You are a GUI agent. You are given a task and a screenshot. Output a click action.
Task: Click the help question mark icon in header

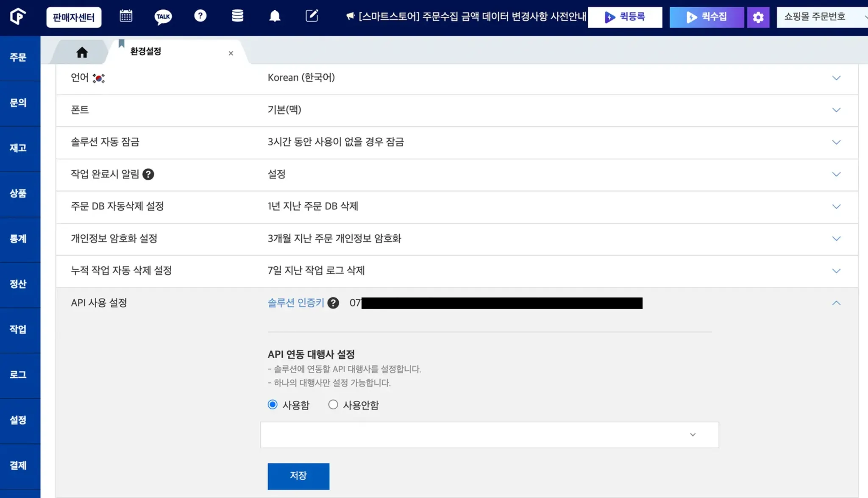coord(200,16)
